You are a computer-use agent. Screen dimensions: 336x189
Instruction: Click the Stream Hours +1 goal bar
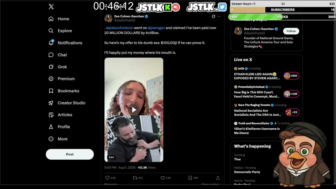coord(283,4)
